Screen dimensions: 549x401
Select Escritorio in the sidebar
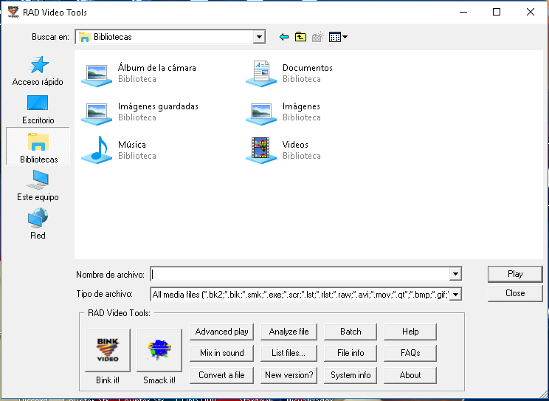pos(38,110)
